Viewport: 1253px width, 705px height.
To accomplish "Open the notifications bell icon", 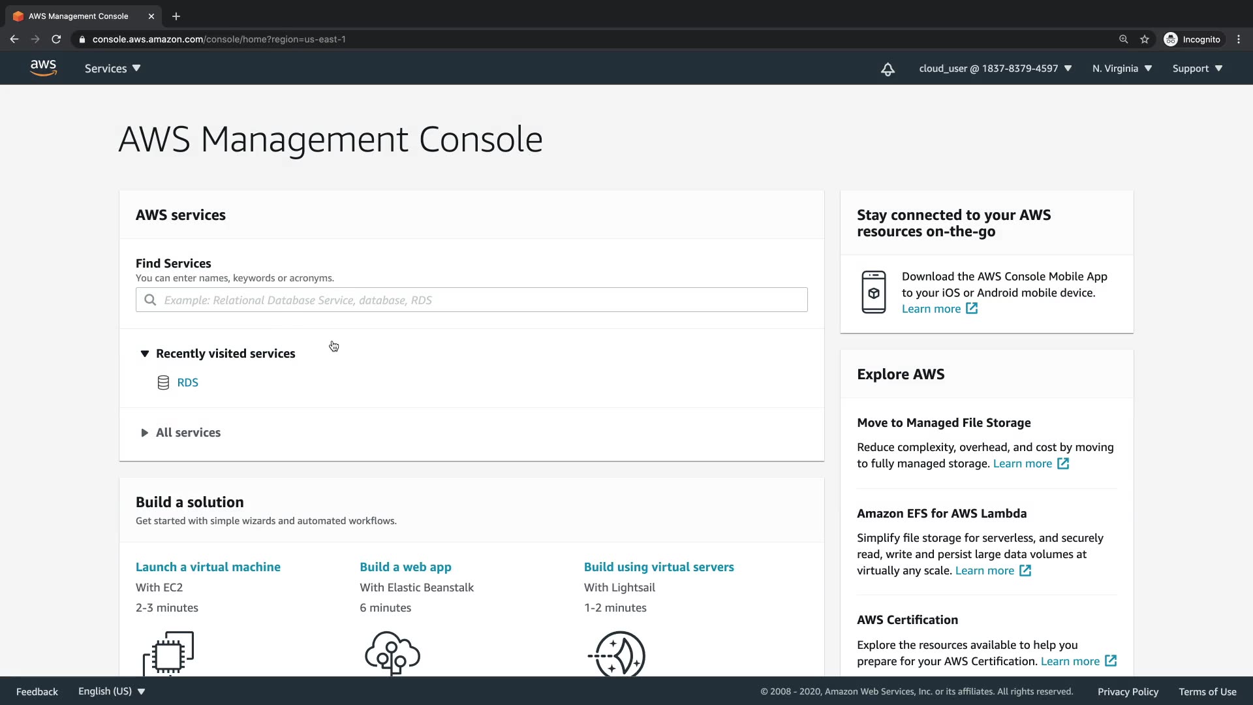I will (888, 69).
